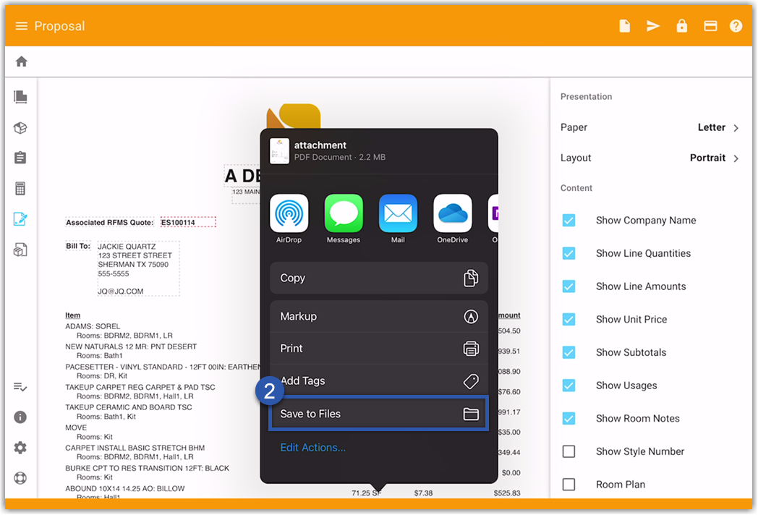Screen dimensions: 758x515
Task: Click the payment card icon in header
Action: click(710, 25)
